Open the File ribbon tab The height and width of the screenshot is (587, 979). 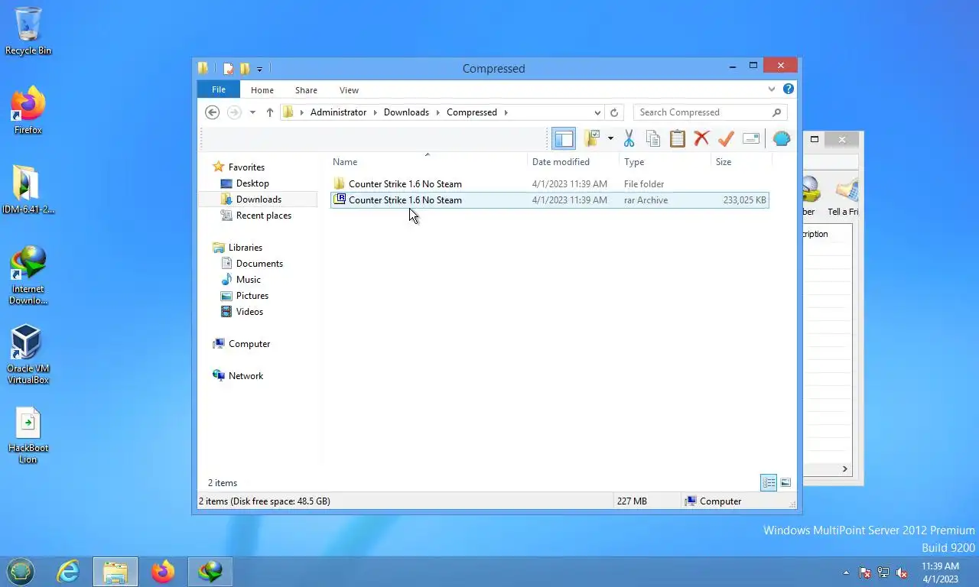point(219,89)
